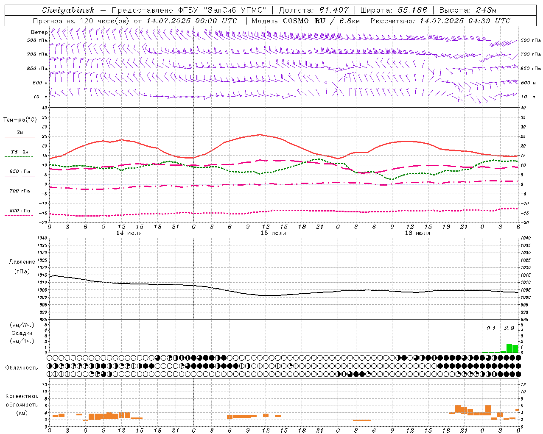
Task: Click the 16 июля date label
Action: click(x=417, y=233)
